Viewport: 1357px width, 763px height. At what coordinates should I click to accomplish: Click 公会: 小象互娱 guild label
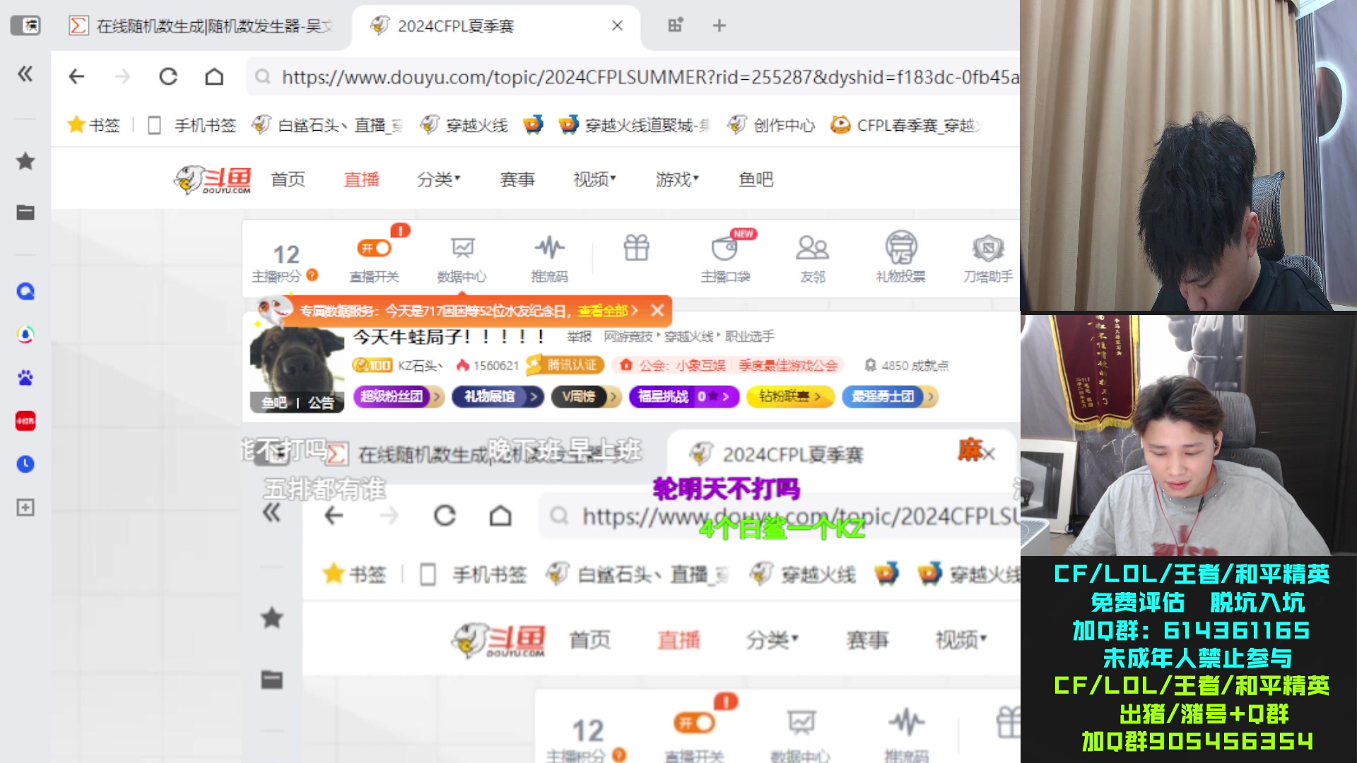(x=683, y=365)
